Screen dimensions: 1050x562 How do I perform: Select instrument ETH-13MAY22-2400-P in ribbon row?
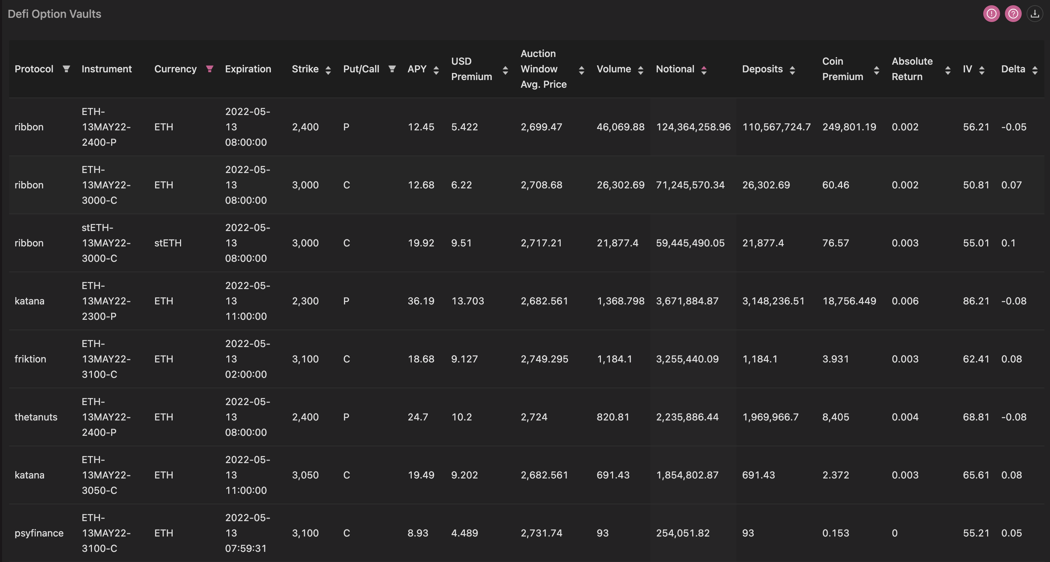tap(106, 127)
